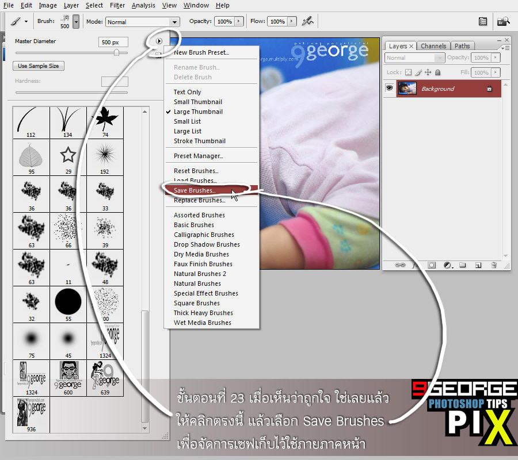Select Reset Brushes menu entry
The image size is (518, 460).
click(x=196, y=171)
